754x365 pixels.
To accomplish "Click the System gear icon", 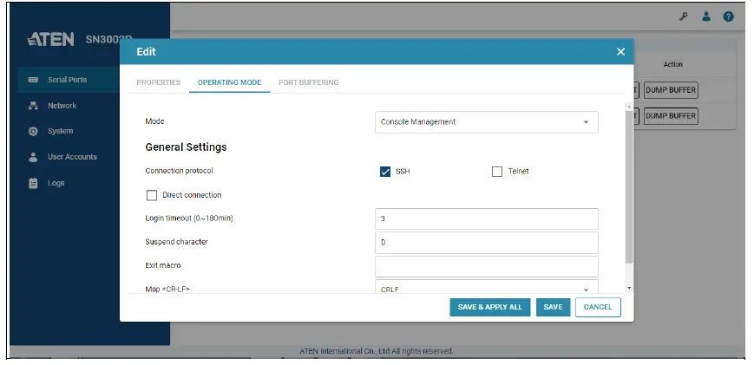I will tap(33, 132).
